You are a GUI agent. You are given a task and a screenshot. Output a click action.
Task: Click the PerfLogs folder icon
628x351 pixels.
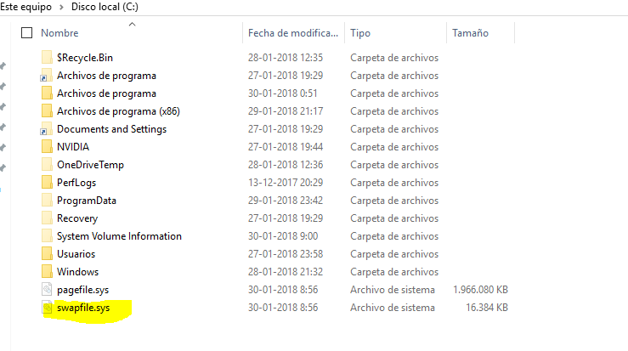(x=47, y=183)
